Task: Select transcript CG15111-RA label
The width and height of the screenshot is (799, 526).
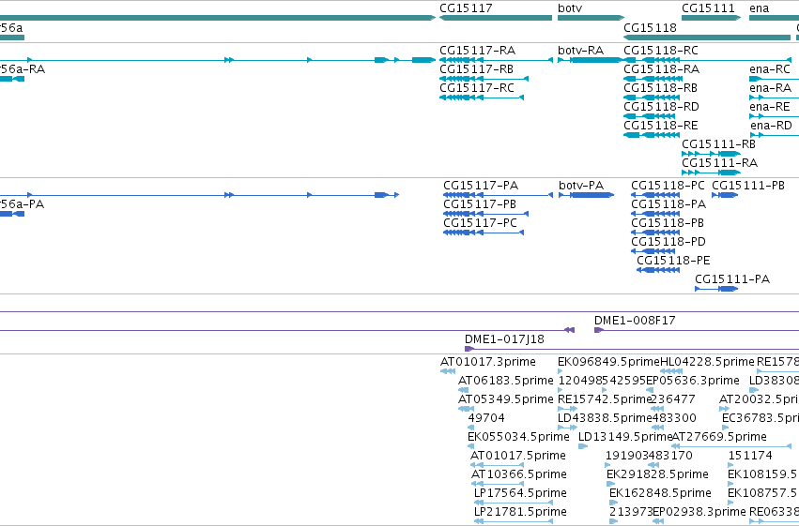Action: 719,163
